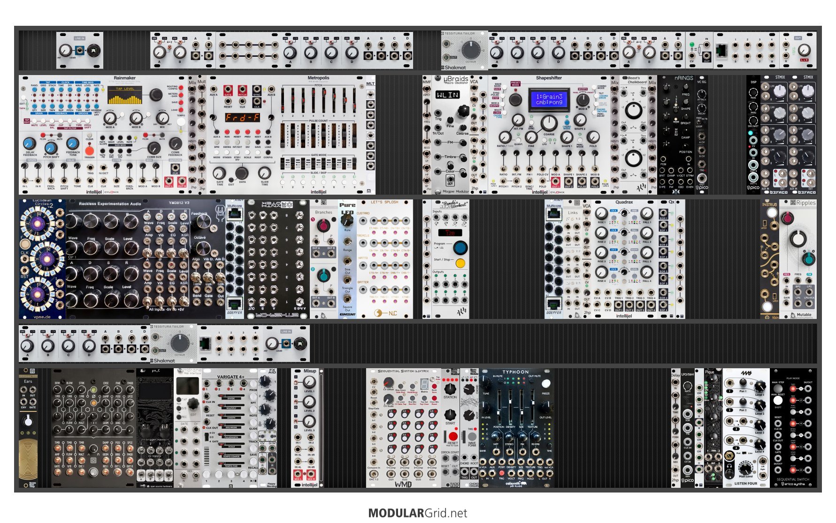Click the red MIX L jack on Mixup
The image size is (836, 523).
[298, 475]
